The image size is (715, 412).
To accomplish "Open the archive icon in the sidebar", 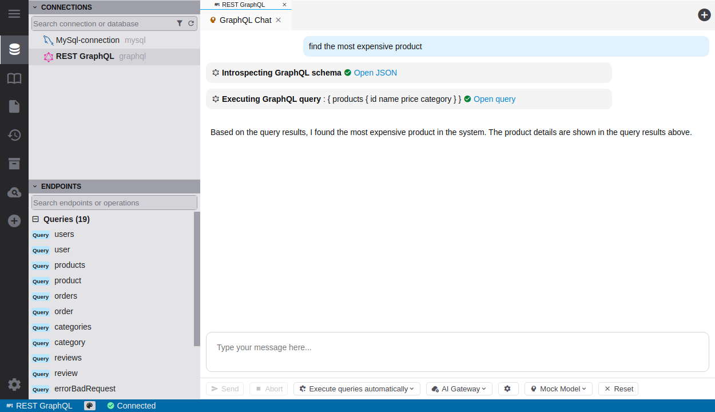I will (14, 164).
